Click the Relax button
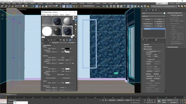 [152, 81]
